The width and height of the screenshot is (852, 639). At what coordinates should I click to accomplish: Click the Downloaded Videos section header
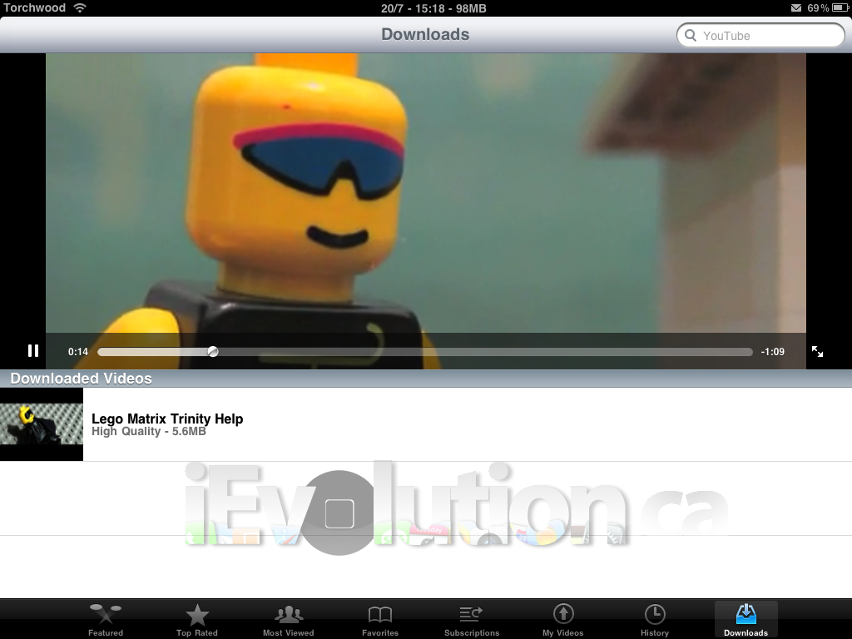pos(426,379)
